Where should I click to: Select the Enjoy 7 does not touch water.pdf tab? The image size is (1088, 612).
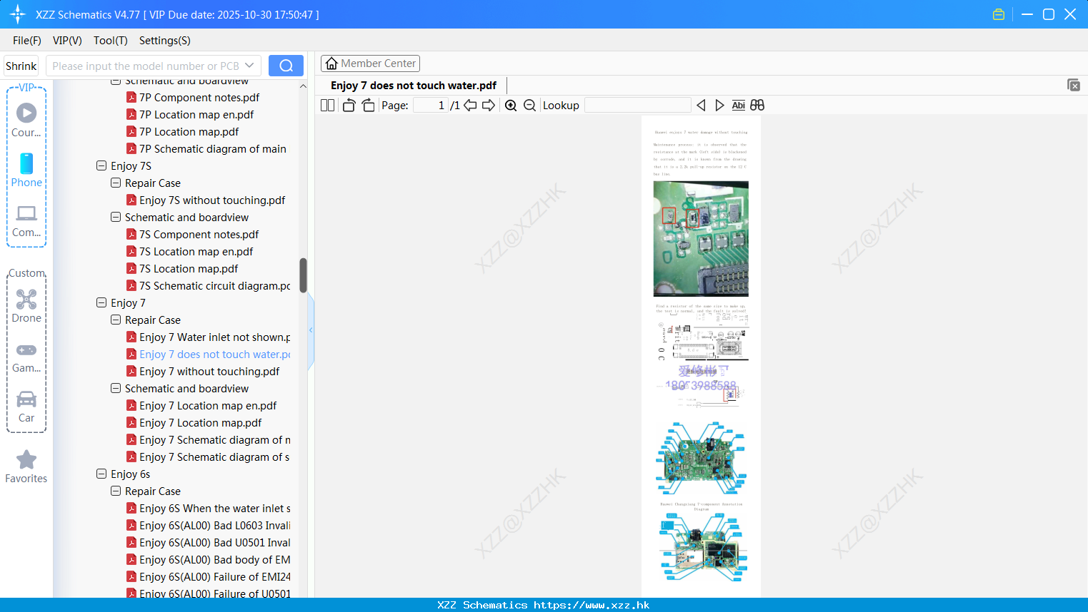pos(414,86)
